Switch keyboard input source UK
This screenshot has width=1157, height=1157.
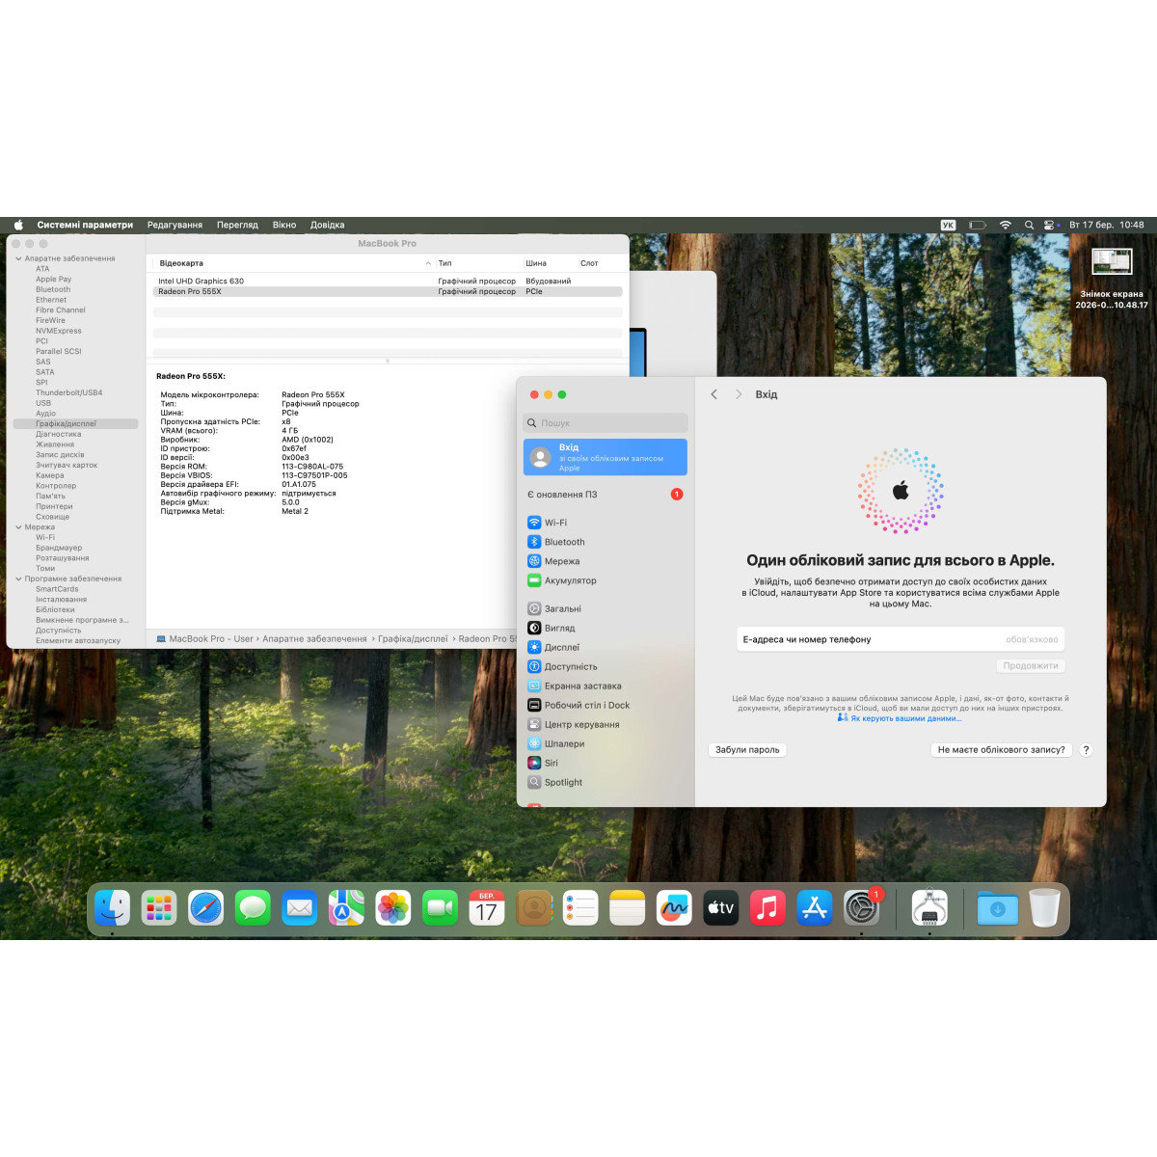(x=948, y=225)
